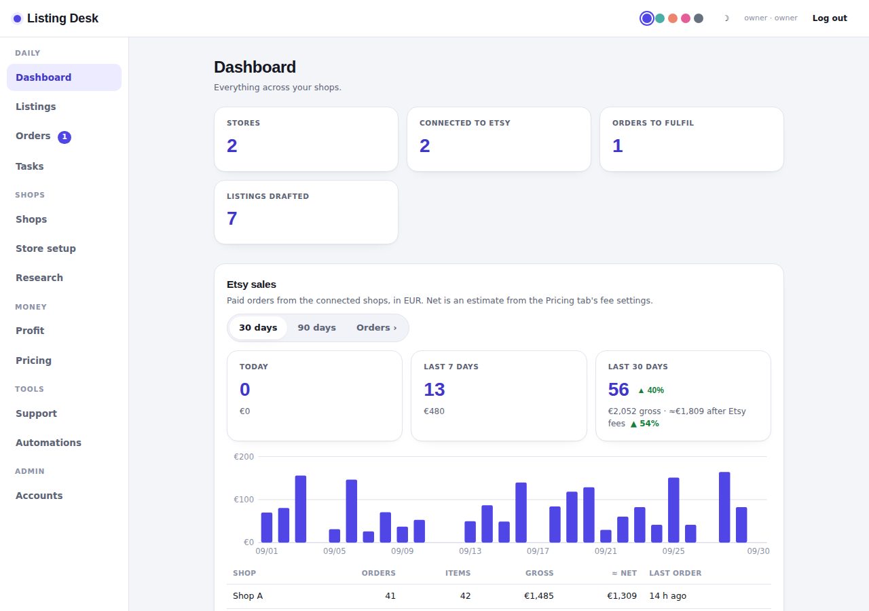869x611 pixels.
Task: Click the Log out button
Action: click(x=830, y=18)
